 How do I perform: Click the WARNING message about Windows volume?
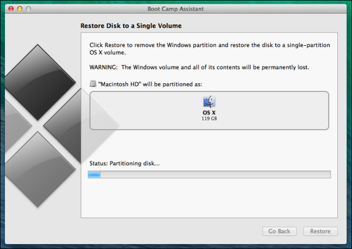199,67
